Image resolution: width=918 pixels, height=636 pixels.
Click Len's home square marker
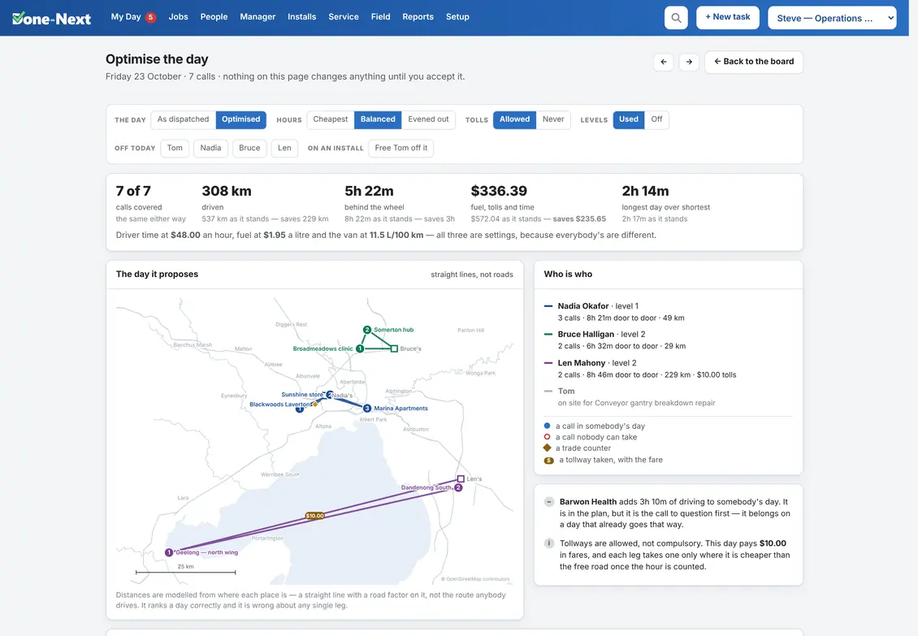tap(461, 478)
